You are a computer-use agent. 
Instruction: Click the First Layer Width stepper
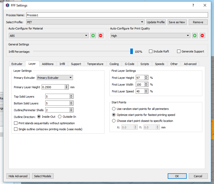pyautogui.click(x=146, y=85)
